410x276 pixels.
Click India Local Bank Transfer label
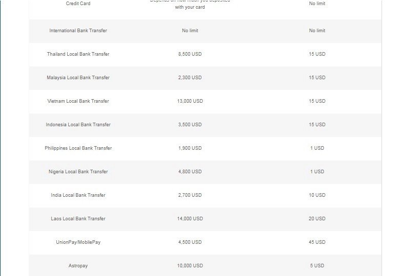(x=78, y=195)
